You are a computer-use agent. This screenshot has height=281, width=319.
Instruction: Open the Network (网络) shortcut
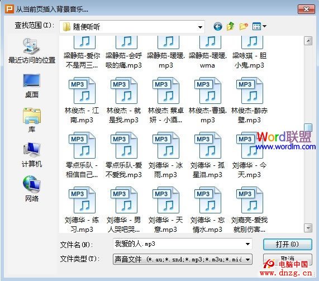32,189
